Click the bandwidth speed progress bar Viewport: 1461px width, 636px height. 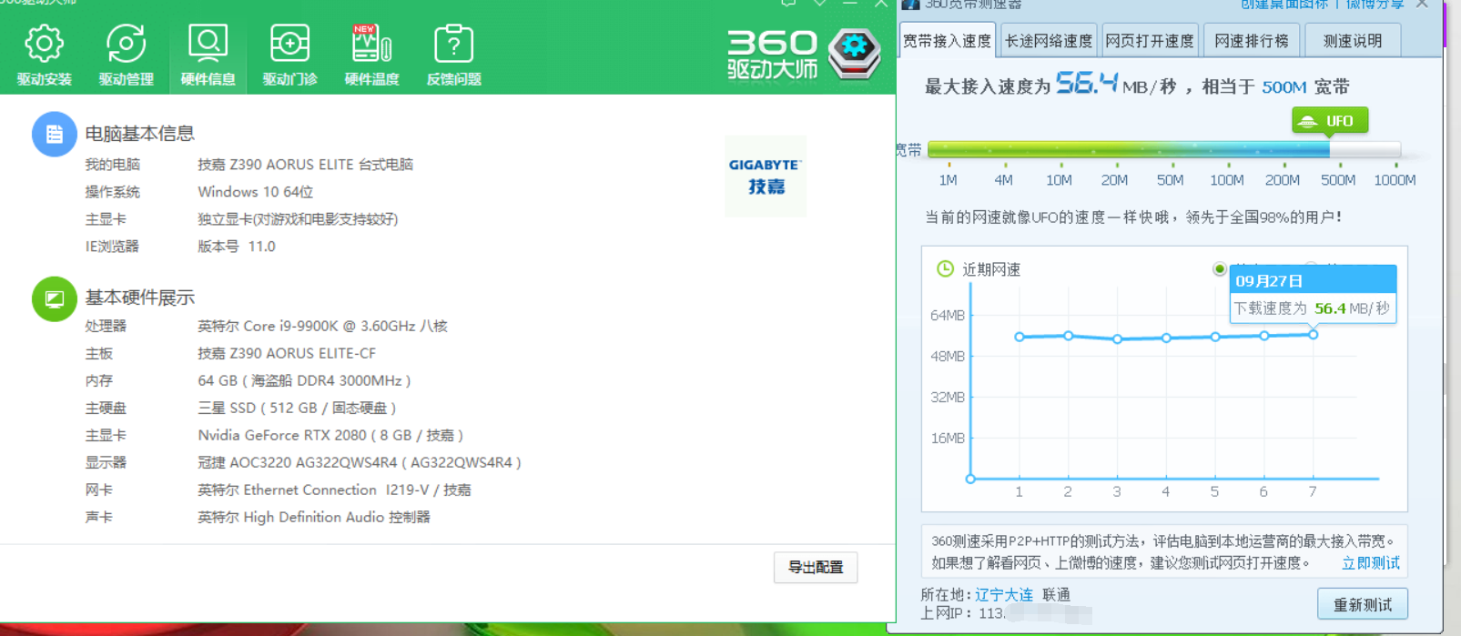(1163, 149)
